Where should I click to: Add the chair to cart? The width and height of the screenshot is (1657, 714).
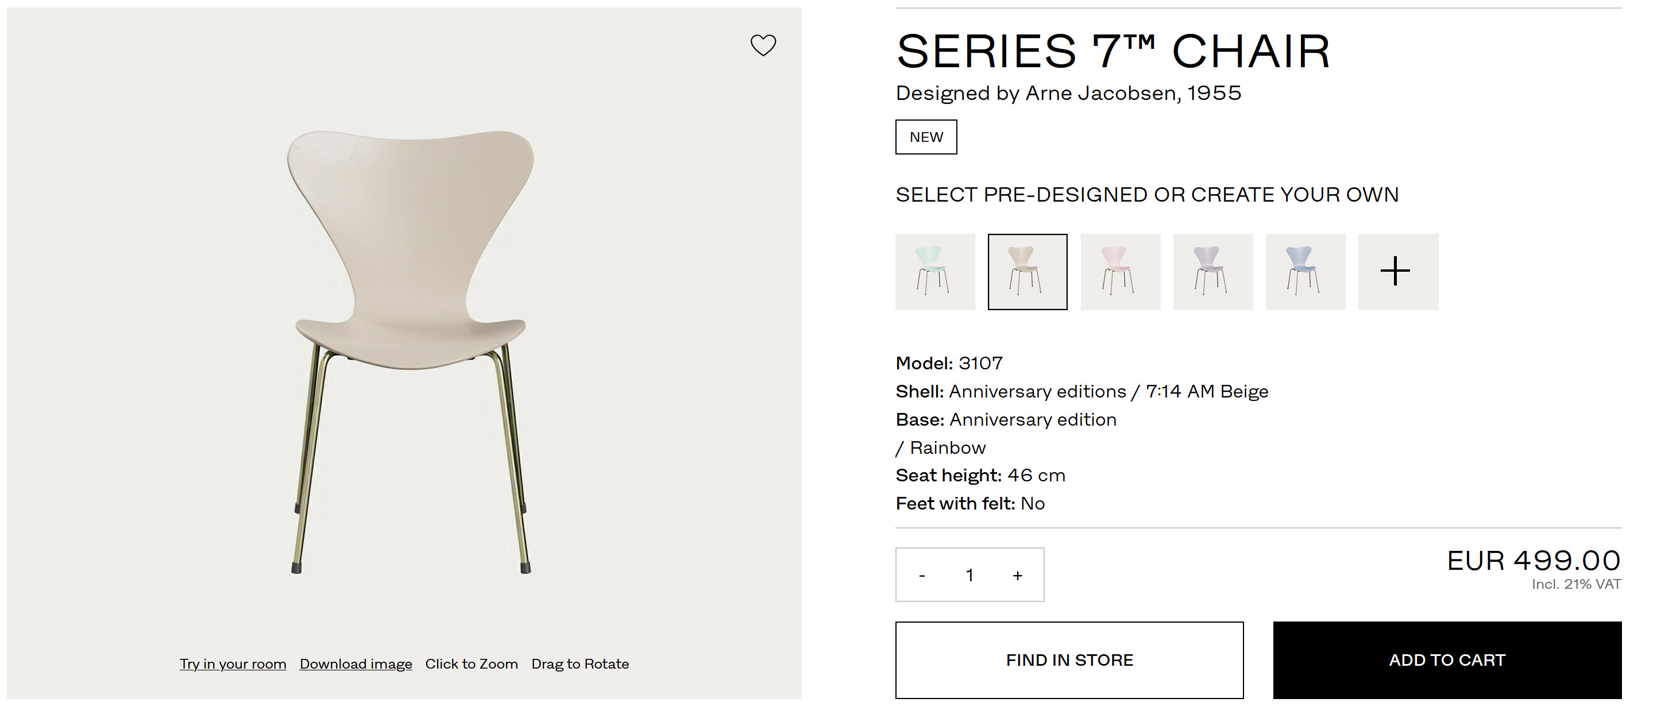pos(1447,660)
